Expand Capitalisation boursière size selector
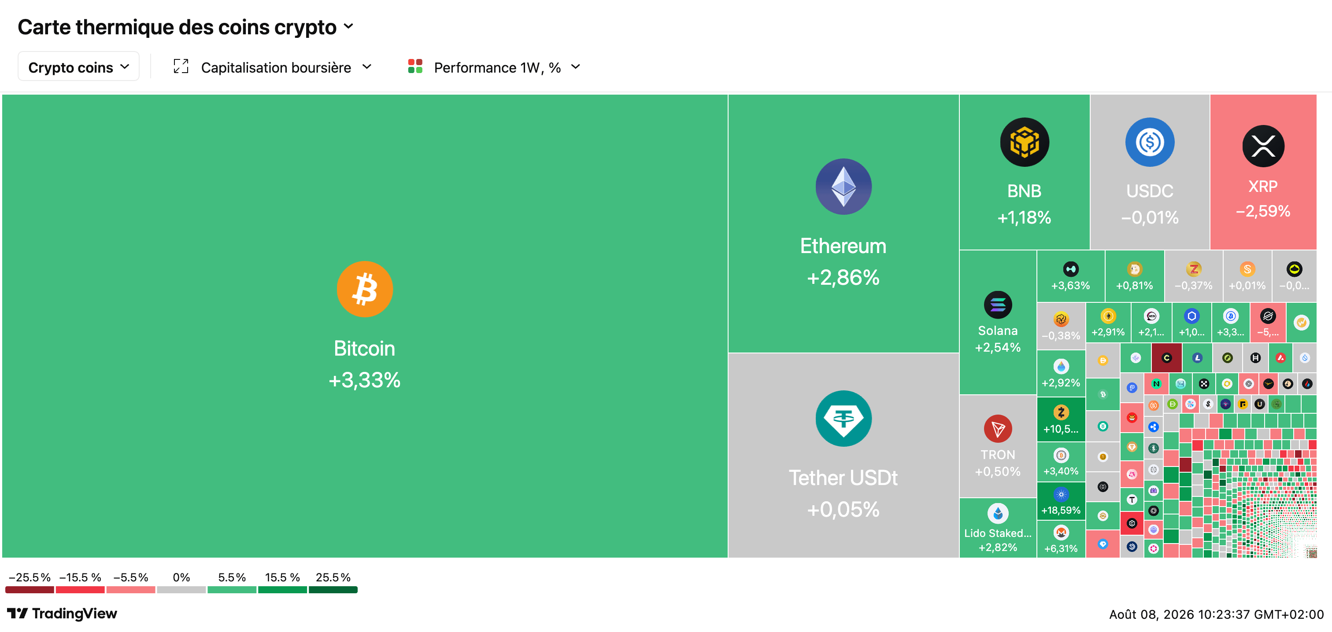The width and height of the screenshot is (1332, 632). point(286,67)
